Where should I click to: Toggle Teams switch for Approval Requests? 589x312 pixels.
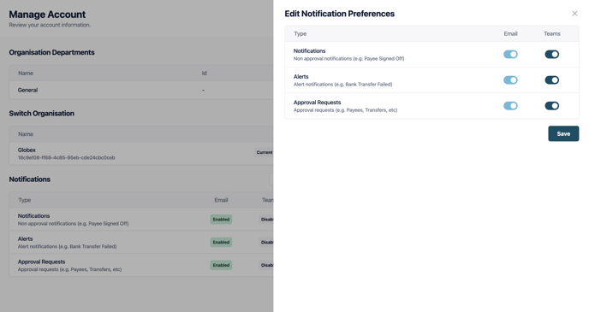552,106
